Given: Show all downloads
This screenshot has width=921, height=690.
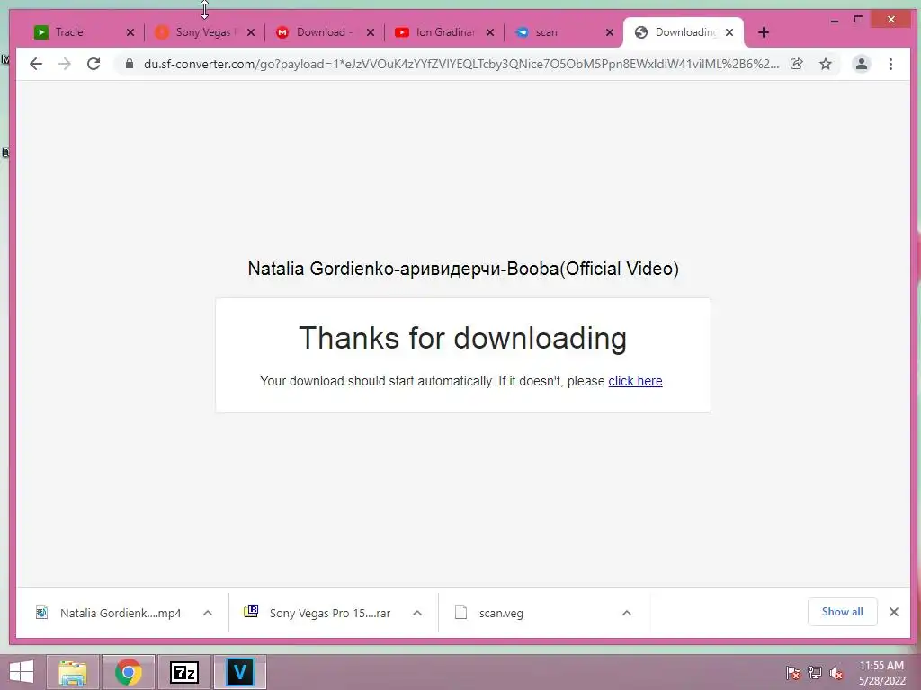Looking at the screenshot, I should click(x=842, y=612).
